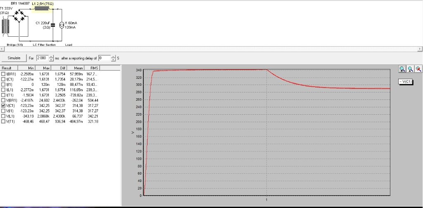Viewport: 423px width, 208px height.
Task: Select the T1 transformer symbol in schematic
Action: (x=6, y=26)
